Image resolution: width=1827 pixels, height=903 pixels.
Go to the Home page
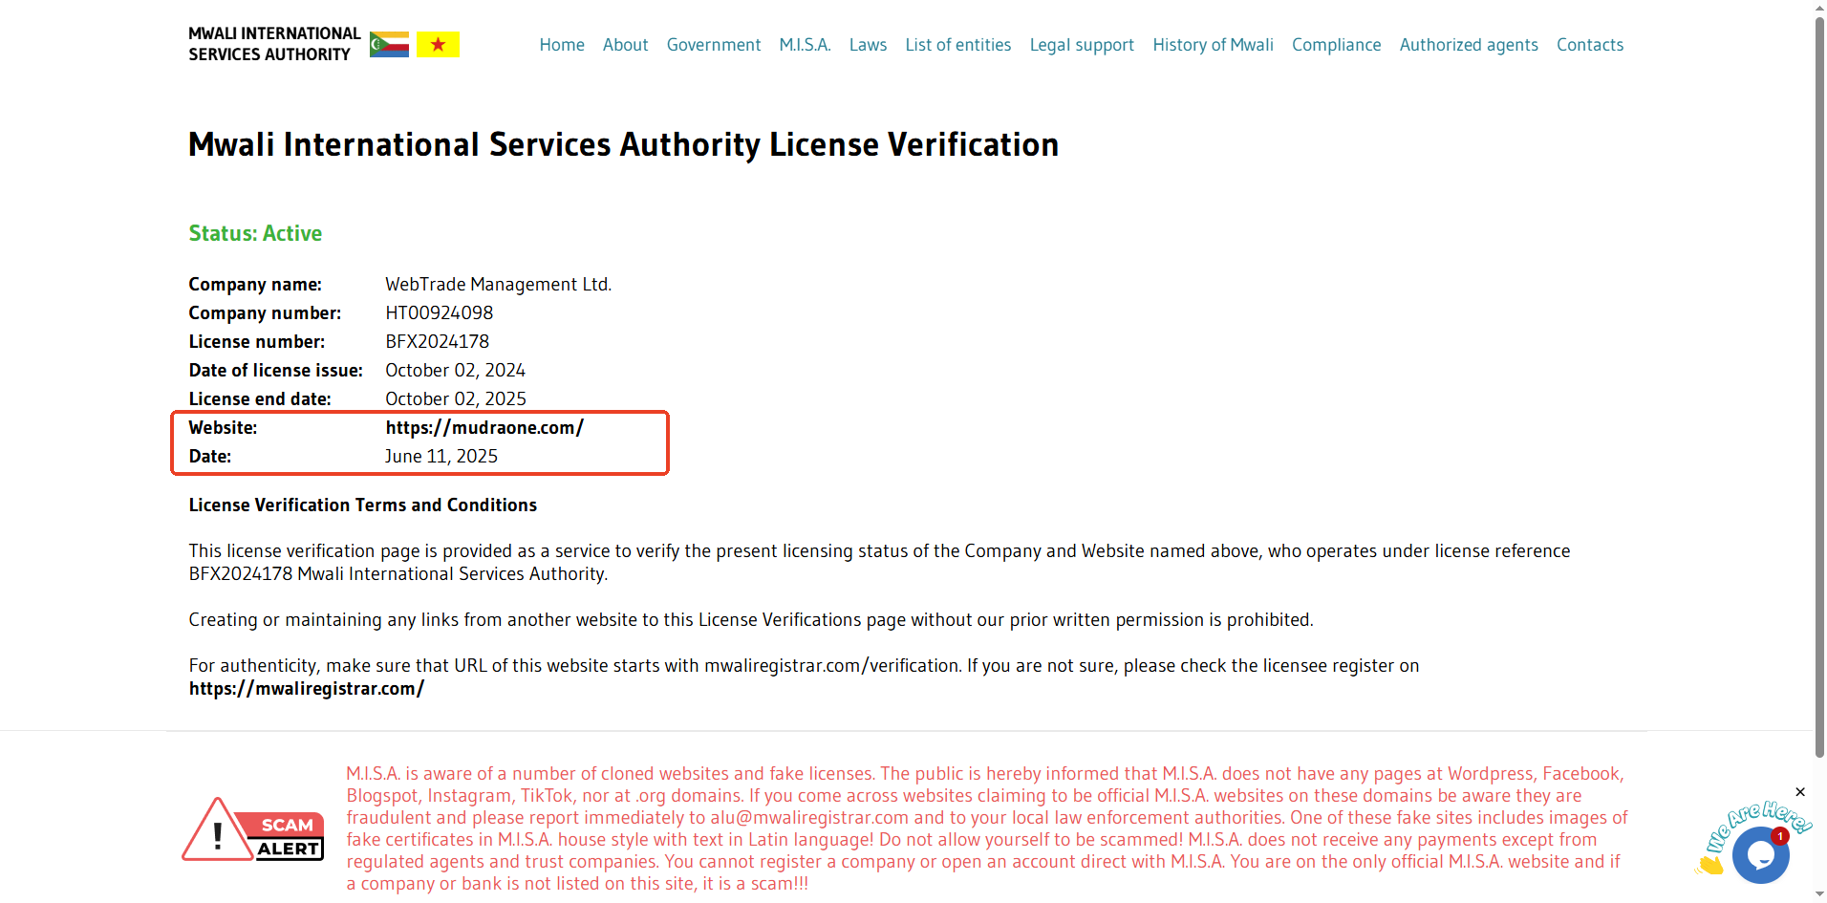(x=562, y=45)
